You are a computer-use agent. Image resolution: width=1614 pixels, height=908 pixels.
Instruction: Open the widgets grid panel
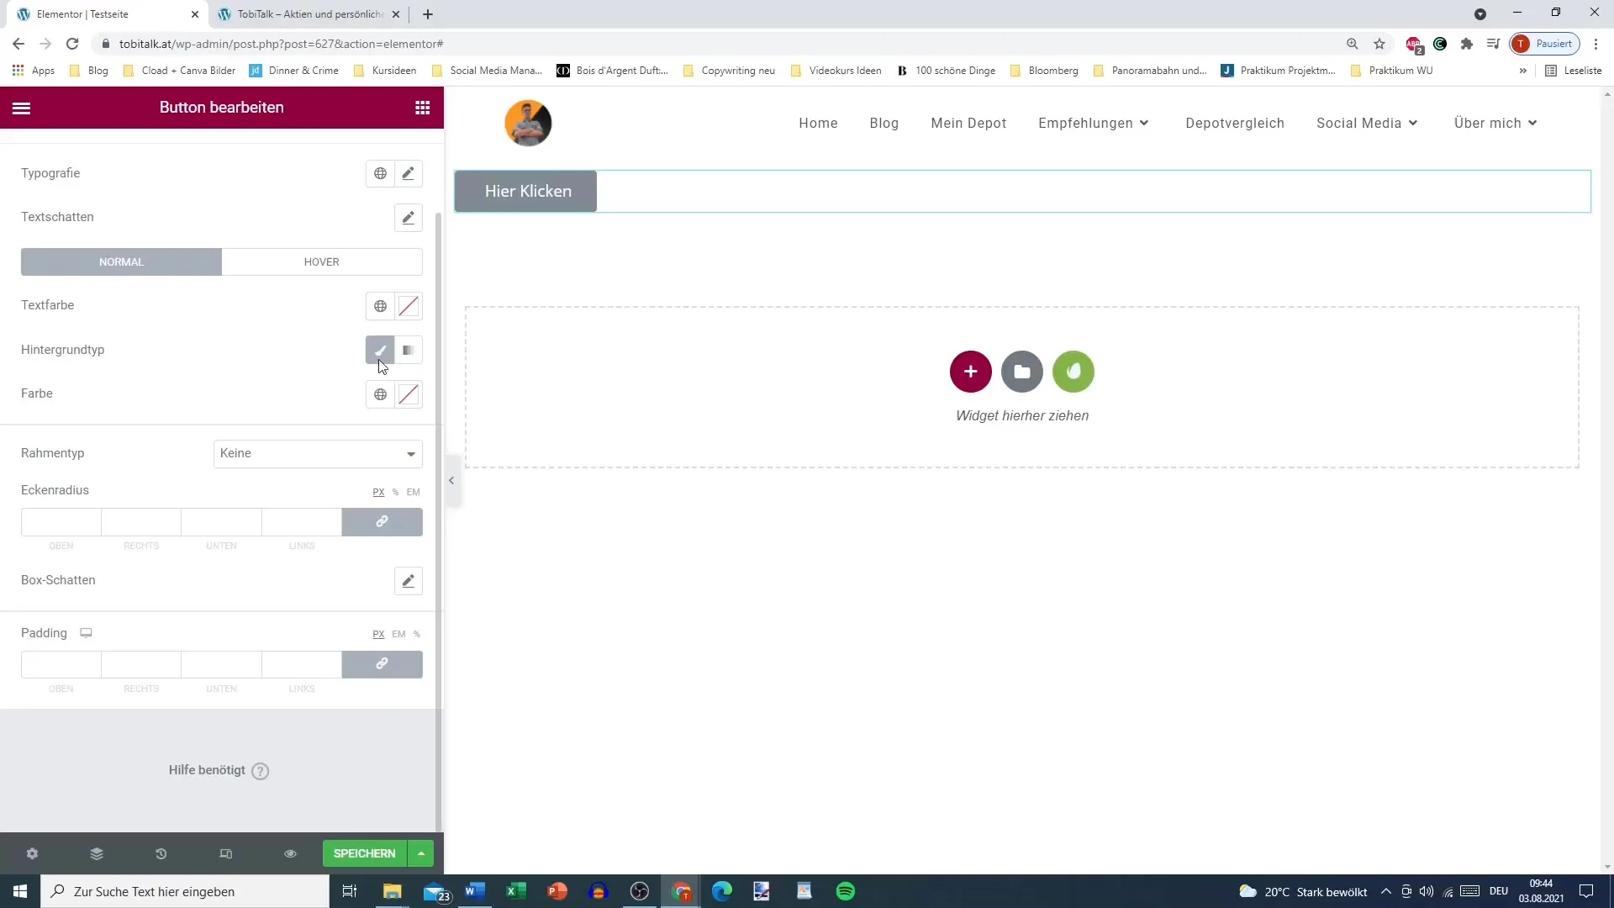423,108
